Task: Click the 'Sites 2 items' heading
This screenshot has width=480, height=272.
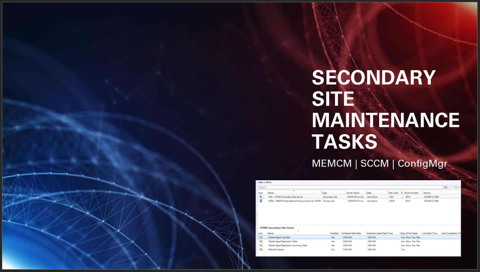Action: coord(265,182)
